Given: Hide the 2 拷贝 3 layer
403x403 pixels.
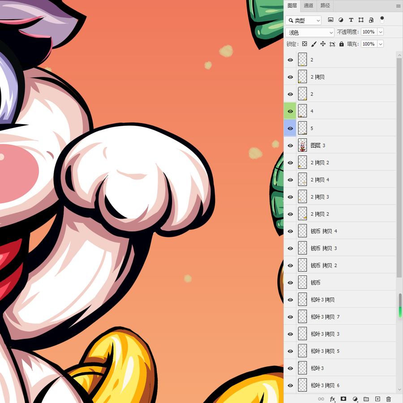Looking at the screenshot, I should point(290,197).
